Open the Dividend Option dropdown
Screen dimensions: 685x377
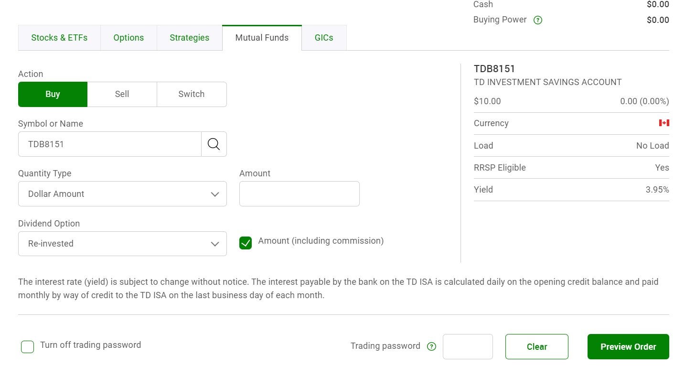coord(122,244)
